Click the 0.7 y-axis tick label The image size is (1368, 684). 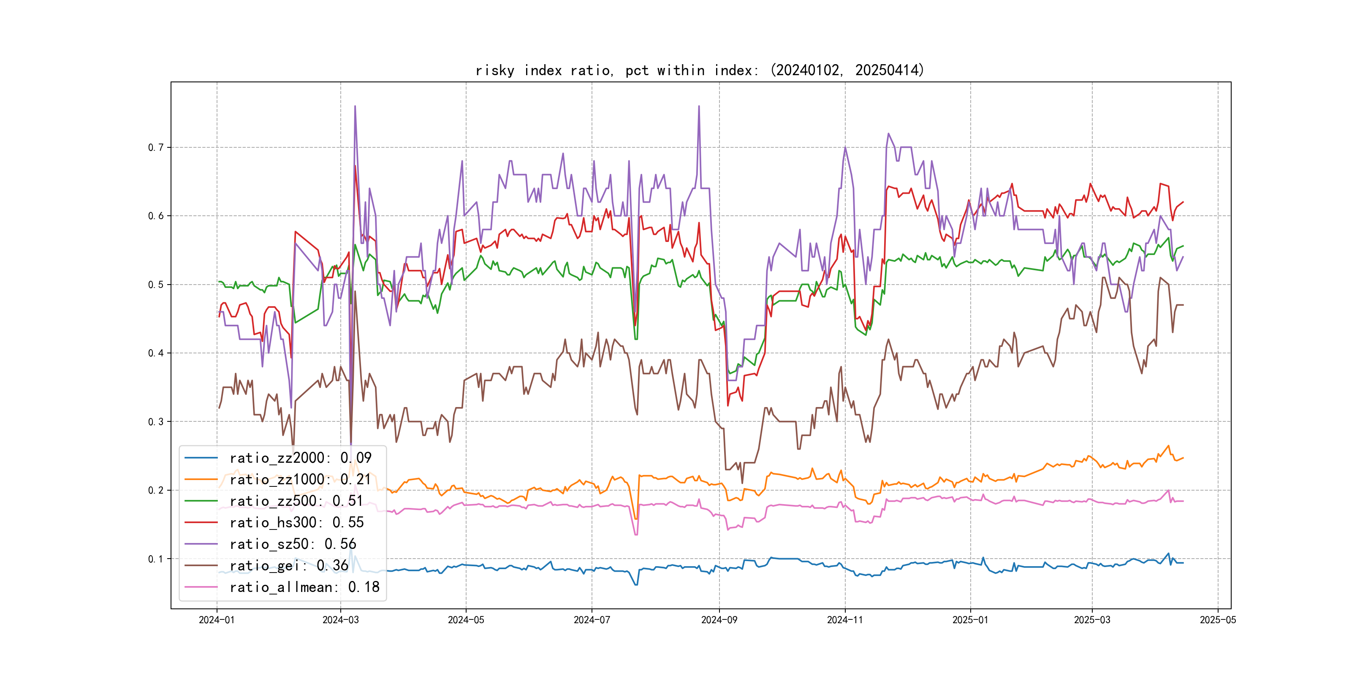point(156,148)
